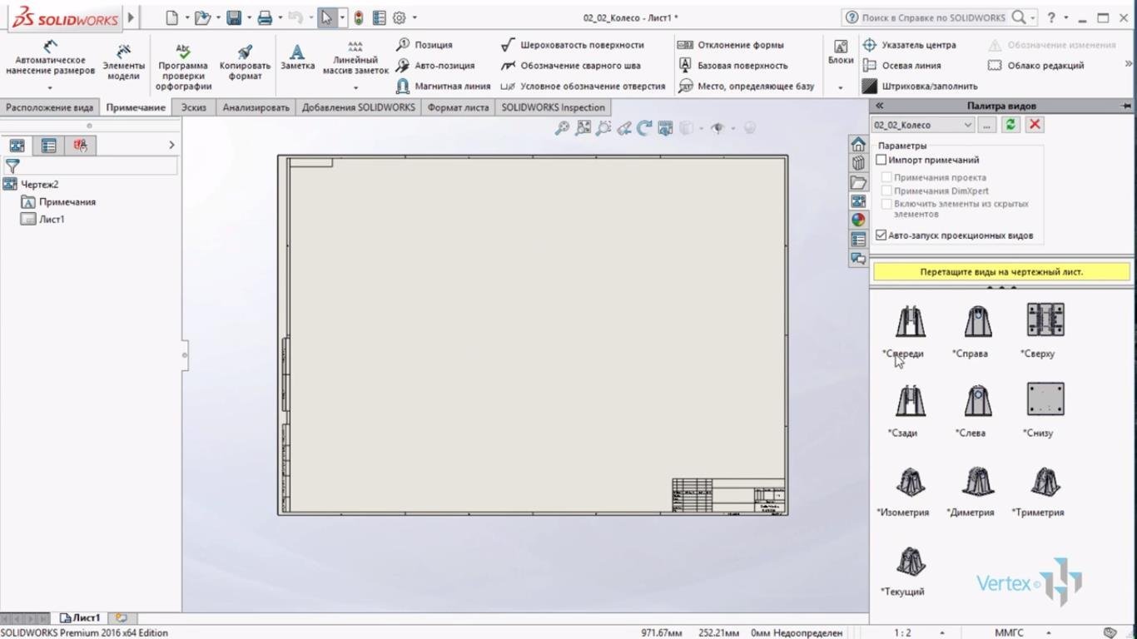Click Облако редакций tool
The width and height of the screenshot is (1137, 639).
point(1035,66)
